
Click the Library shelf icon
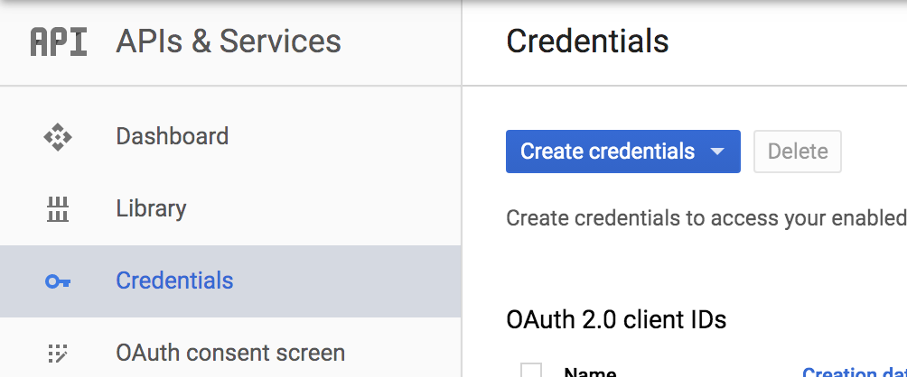(x=58, y=209)
